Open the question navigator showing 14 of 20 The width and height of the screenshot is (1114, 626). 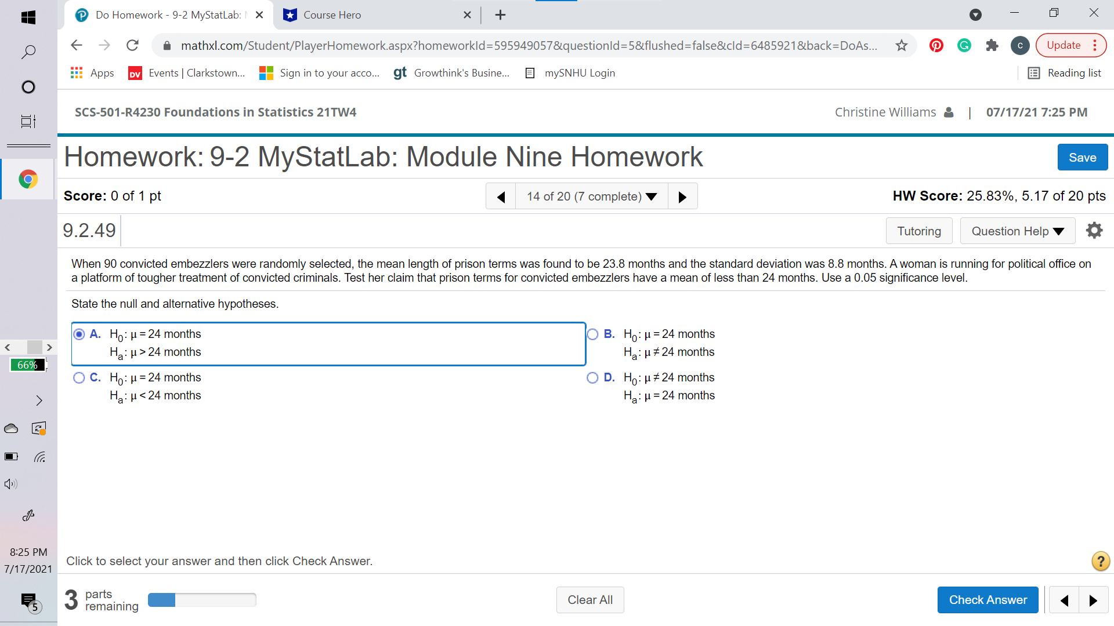[x=591, y=196]
